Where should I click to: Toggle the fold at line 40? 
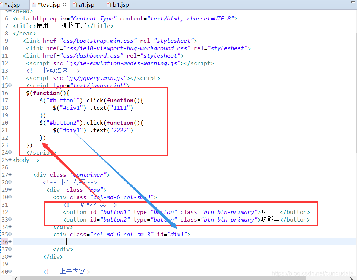tap(10, 271)
